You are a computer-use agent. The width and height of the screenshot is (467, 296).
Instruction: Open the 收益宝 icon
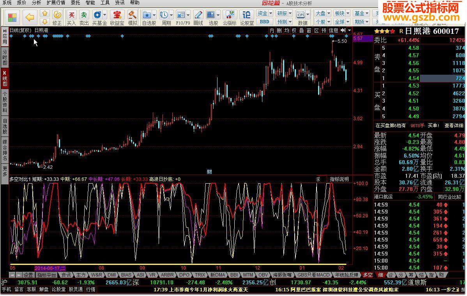[117, 17]
